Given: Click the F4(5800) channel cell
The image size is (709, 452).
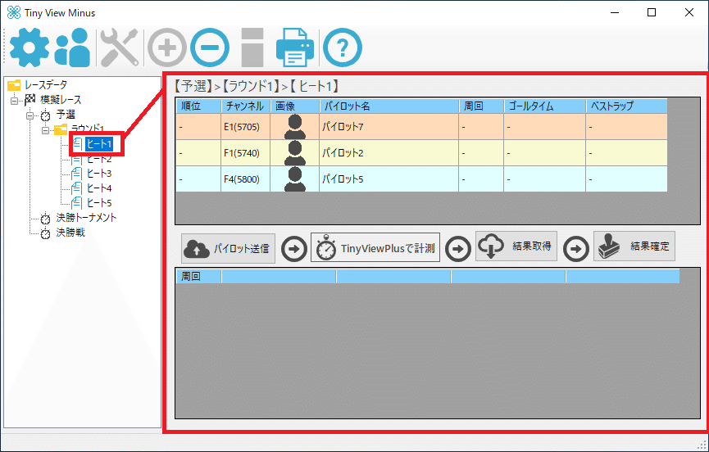Looking at the screenshot, I should (x=246, y=179).
